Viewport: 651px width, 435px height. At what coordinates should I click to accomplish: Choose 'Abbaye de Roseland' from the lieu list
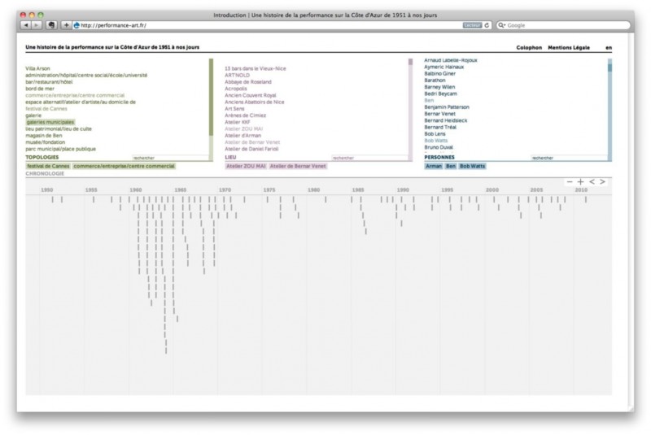(247, 82)
